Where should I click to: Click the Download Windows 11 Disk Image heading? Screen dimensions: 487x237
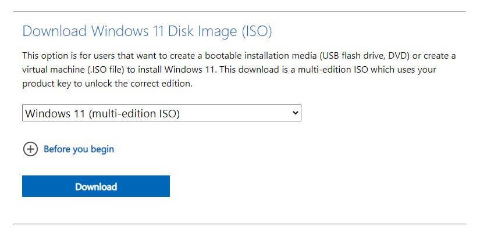147,31
